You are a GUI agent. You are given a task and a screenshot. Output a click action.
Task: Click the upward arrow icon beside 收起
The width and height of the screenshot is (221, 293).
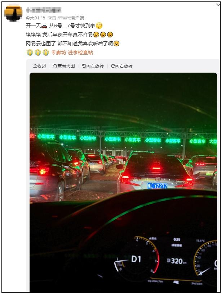tap(35, 66)
